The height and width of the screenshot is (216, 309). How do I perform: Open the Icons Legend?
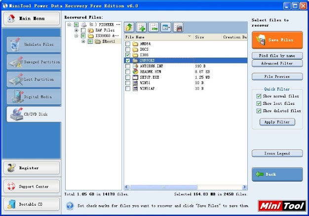pyautogui.click(x=277, y=154)
